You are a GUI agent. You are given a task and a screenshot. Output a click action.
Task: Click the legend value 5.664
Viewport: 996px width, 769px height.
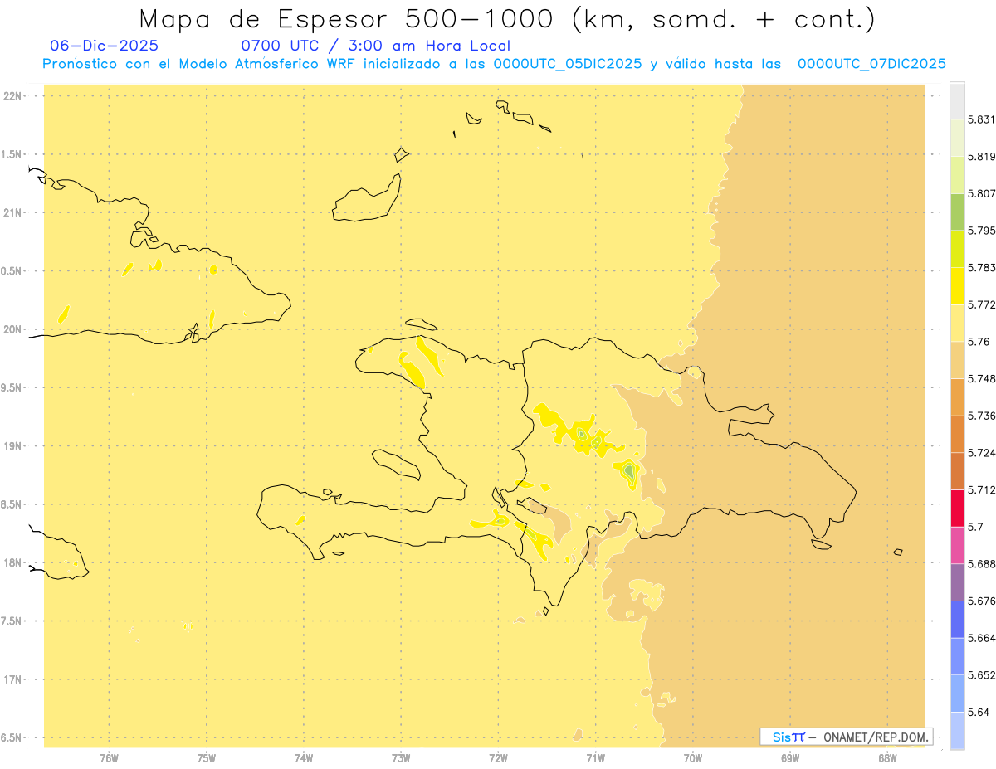click(982, 638)
